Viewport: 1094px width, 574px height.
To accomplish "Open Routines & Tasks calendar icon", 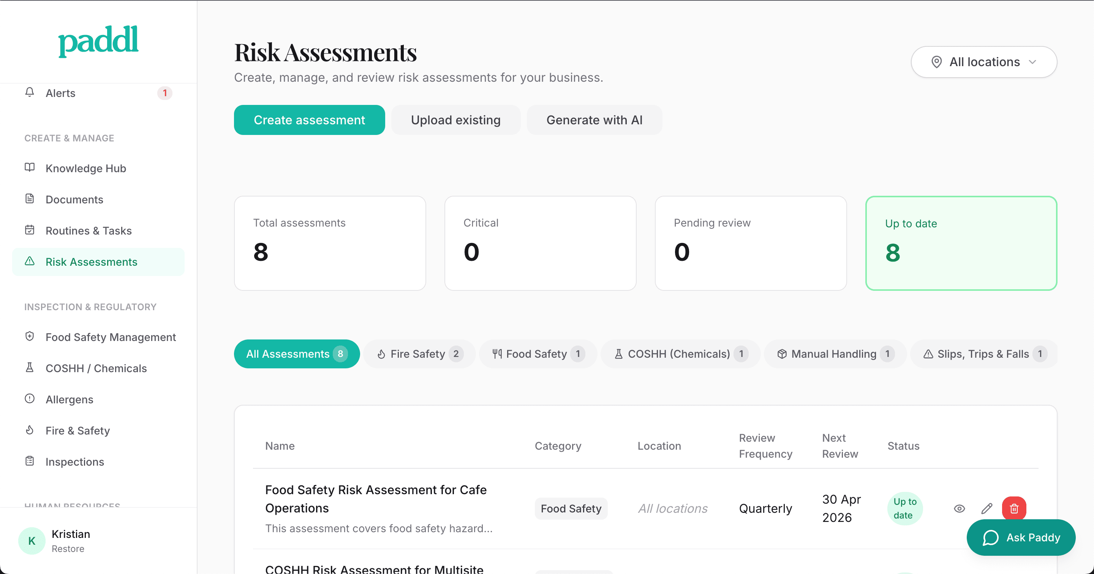I will click(x=30, y=230).
